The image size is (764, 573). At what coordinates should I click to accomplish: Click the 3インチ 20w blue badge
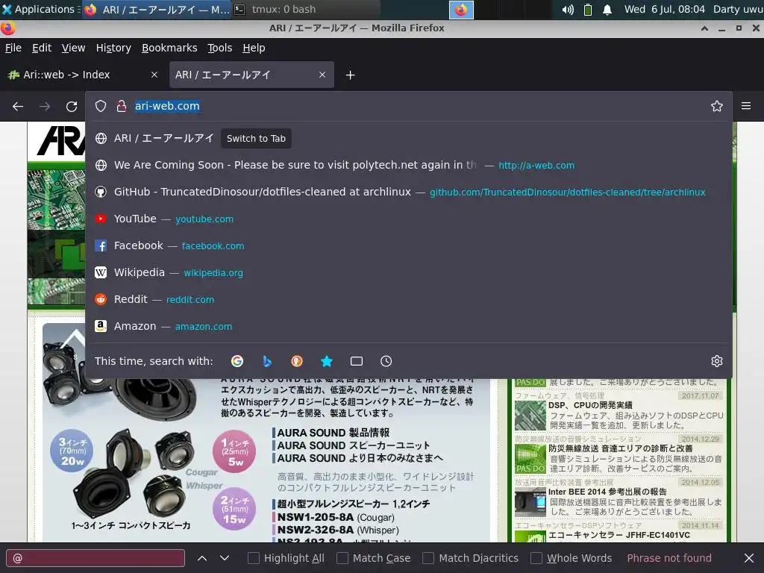tap(72, 451)
